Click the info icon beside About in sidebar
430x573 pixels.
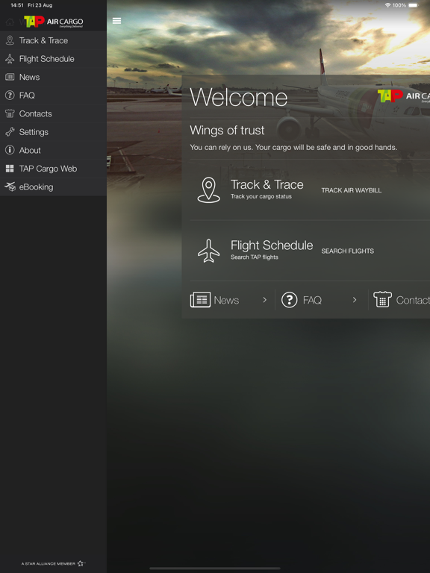[10, 150]
